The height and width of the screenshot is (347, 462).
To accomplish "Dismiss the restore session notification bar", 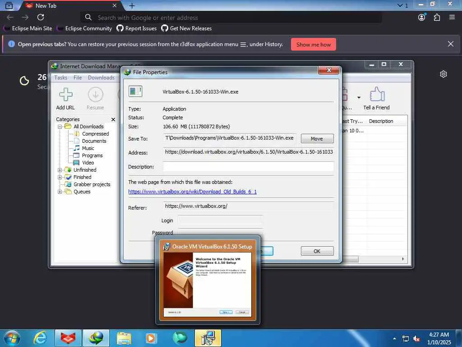I will tap(451, 44).
